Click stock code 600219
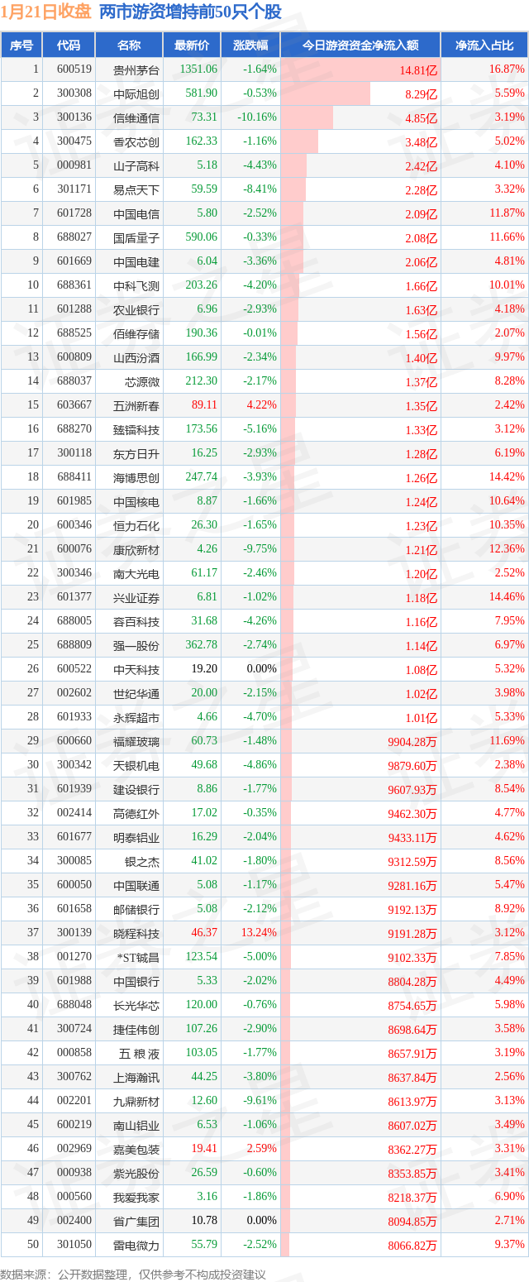This screenshot has width=529, height=1282. 74,1125
